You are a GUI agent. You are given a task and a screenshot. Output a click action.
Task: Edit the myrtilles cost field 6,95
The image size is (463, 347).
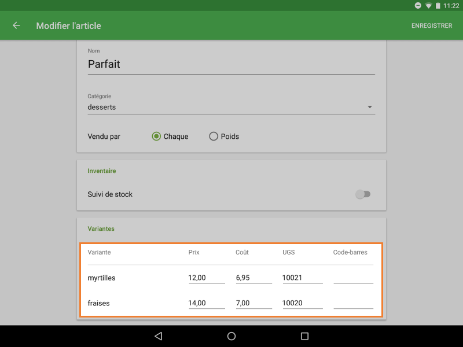(x=253, y=278)
